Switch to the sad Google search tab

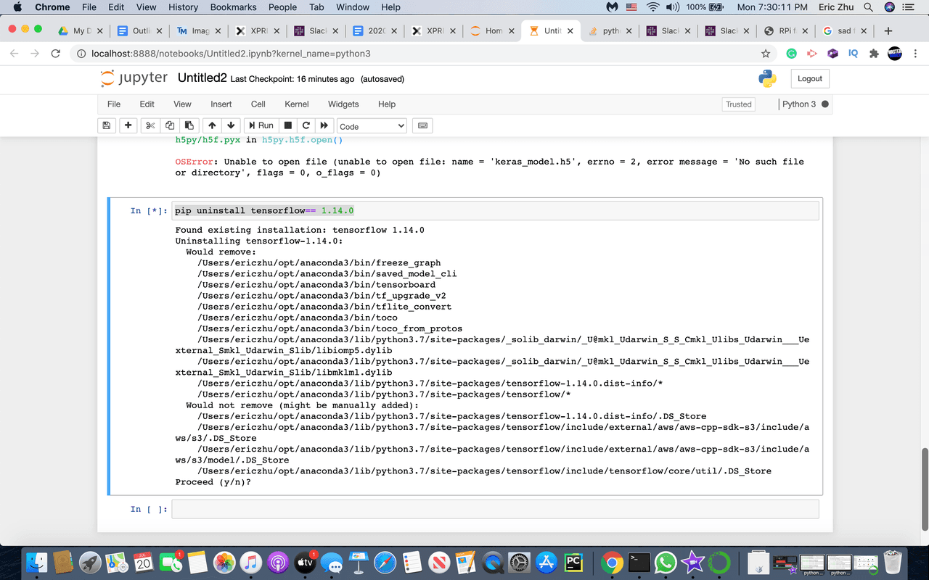(845, 31)
